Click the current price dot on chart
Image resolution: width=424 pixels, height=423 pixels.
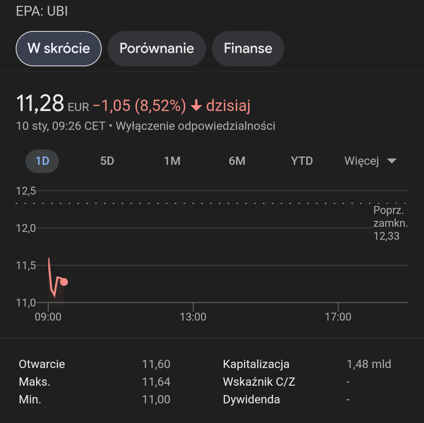(64, 282)
